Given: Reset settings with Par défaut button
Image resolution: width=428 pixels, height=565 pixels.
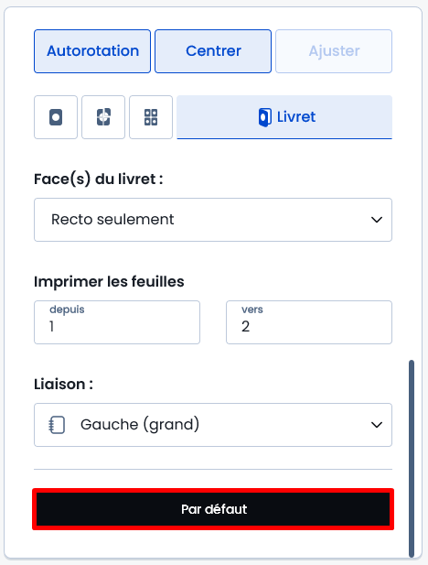Looking at the screenshot, I should click(x=213, y=509).
